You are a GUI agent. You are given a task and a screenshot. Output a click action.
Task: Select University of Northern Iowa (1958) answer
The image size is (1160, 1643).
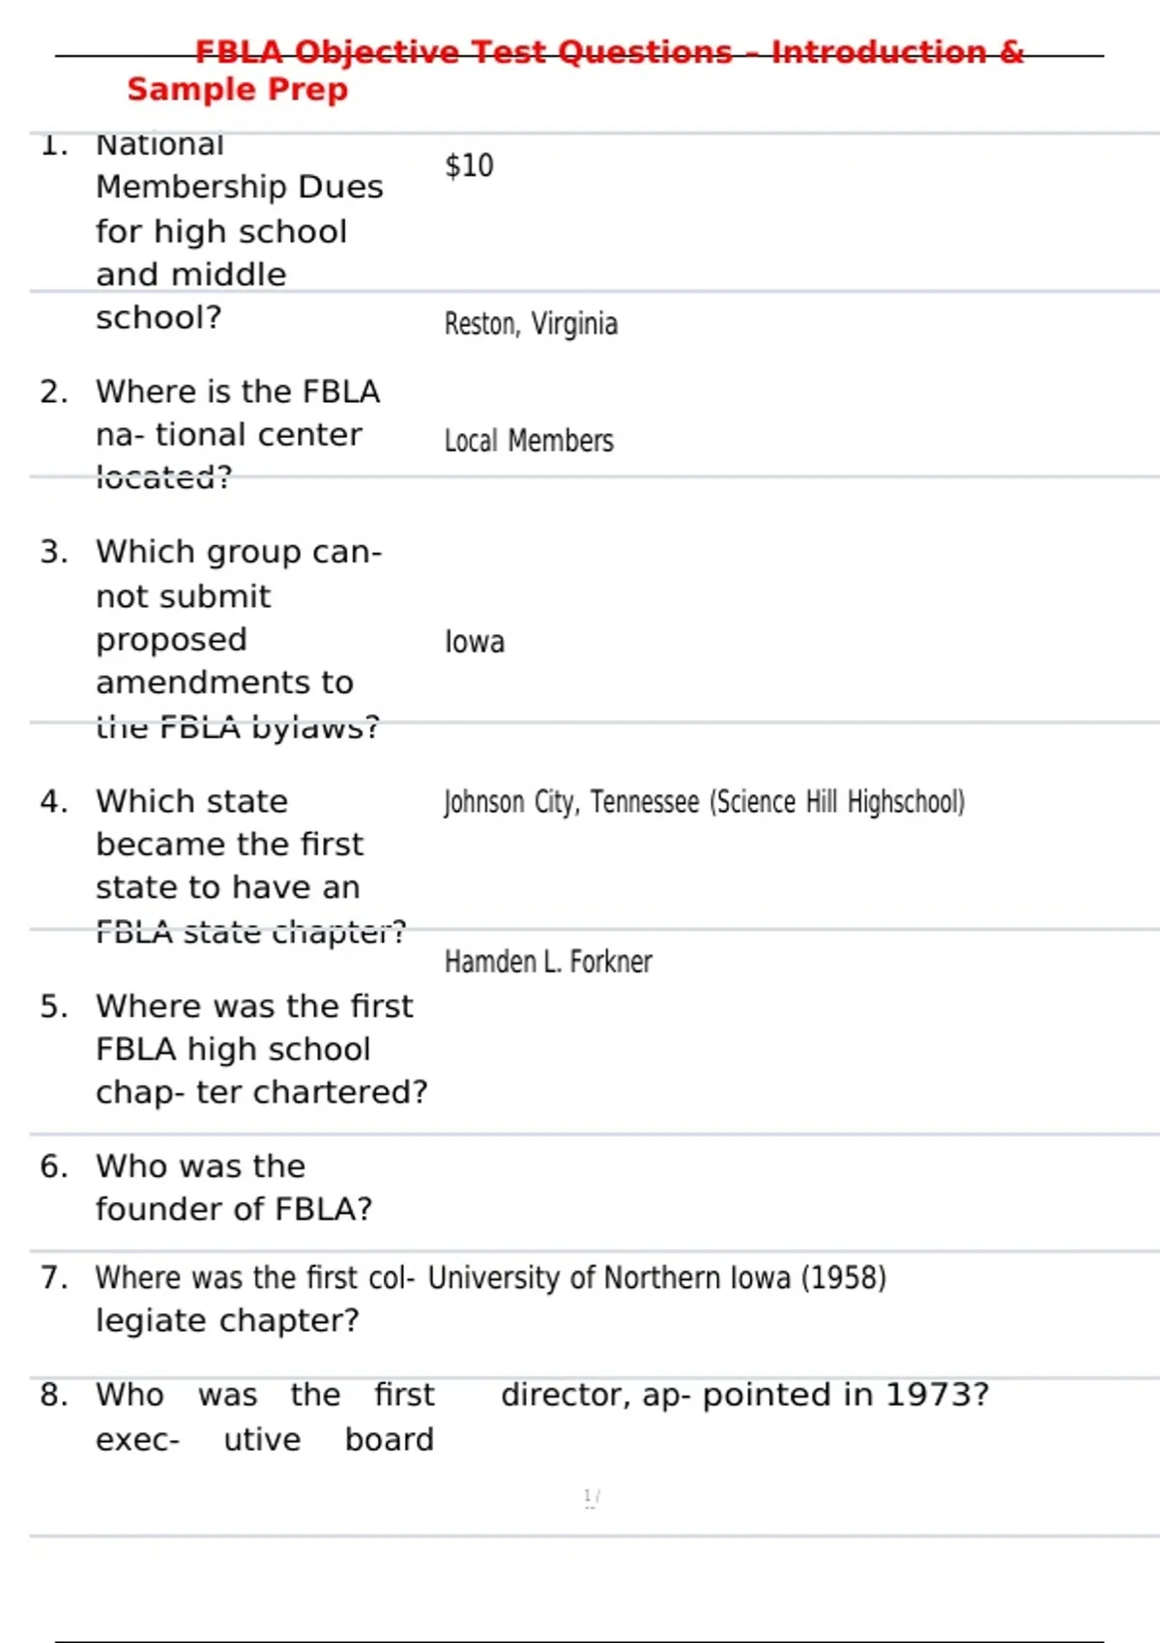click(657, 1278)
